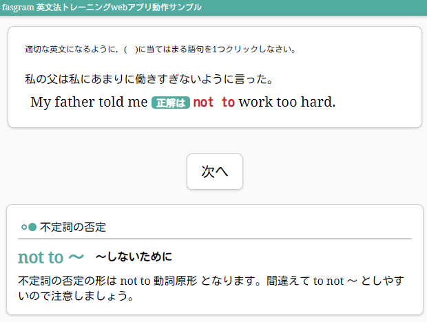The image size is (427, 322).
Task: Click the fasgram header title bar
Action: (x=213, y=8)
